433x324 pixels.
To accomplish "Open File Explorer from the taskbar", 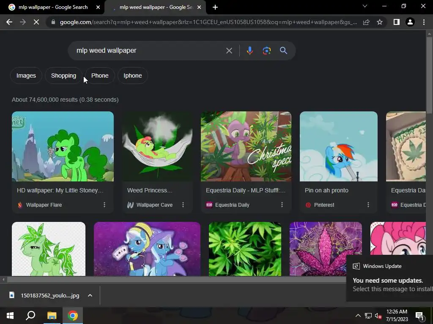I will tap(52, 316).
